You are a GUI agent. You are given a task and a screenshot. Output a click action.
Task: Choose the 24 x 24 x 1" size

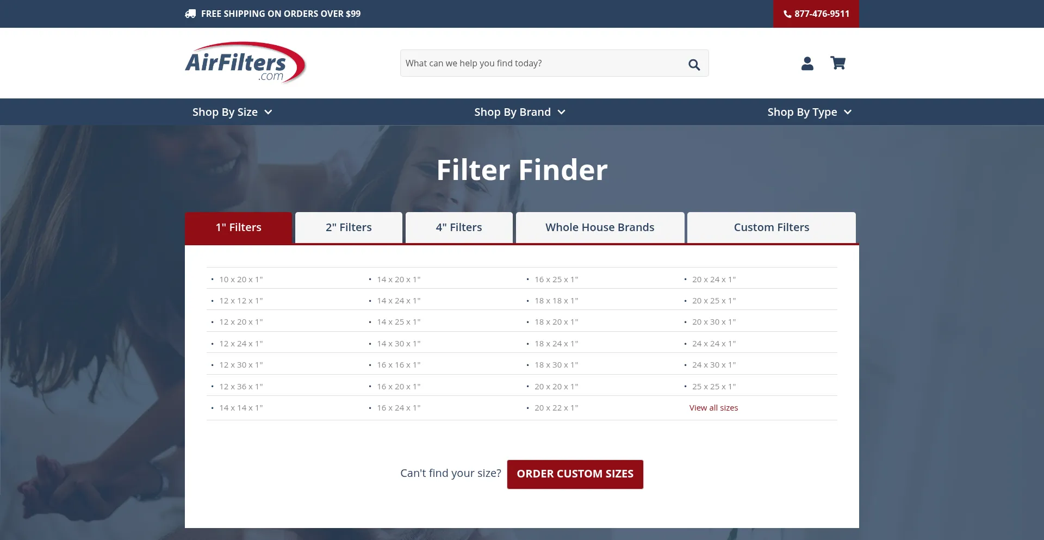click(x=714, y=344)
